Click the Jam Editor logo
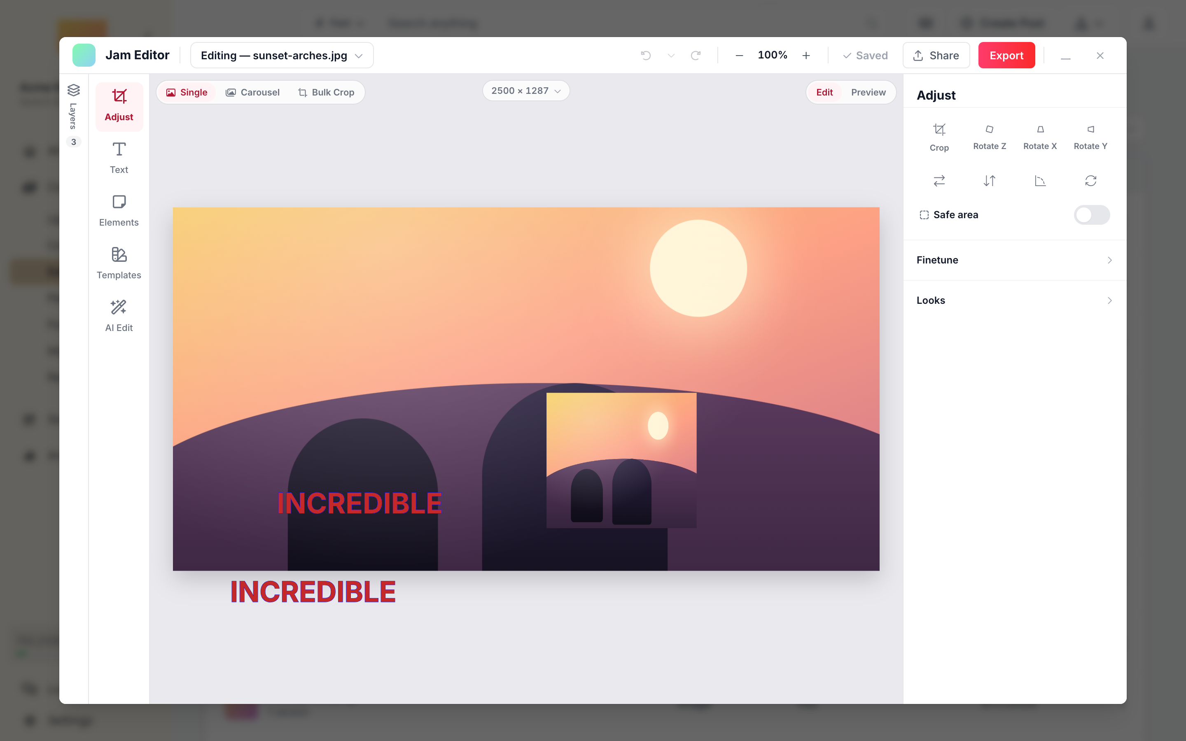The width and height of the screenshot is (1186, 741). 84,56
